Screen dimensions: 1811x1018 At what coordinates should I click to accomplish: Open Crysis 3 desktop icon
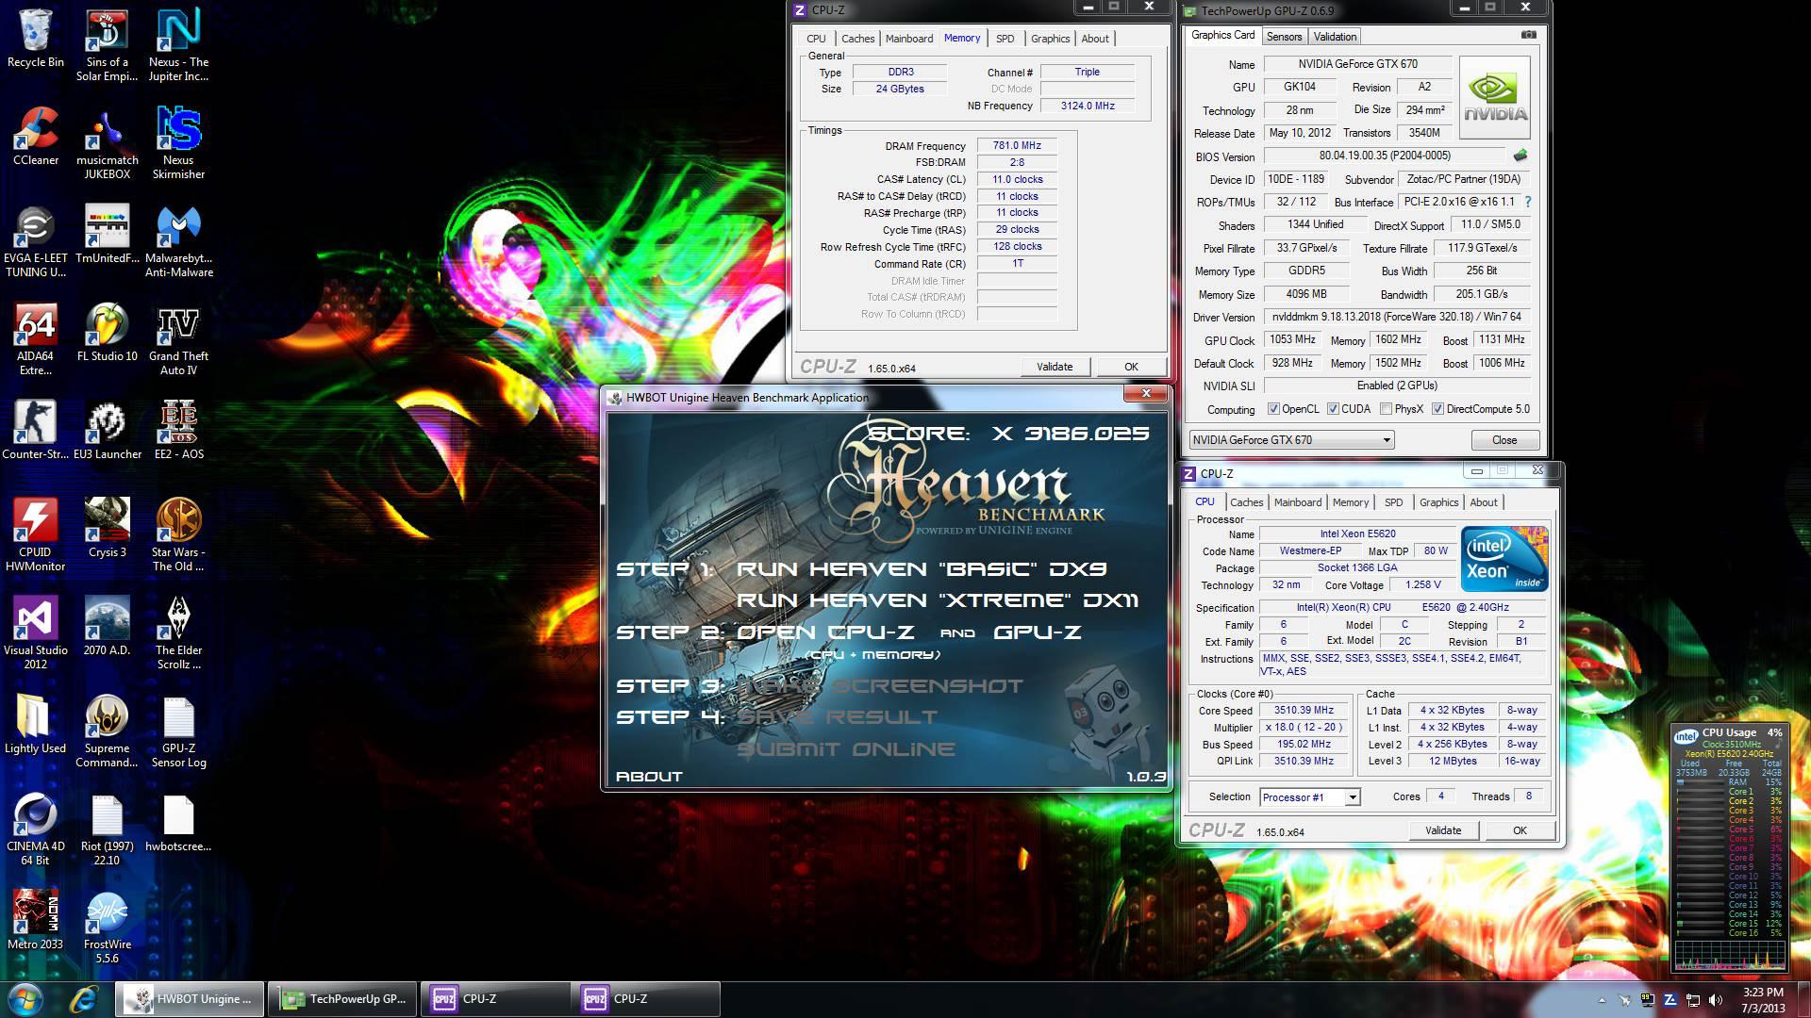(x=107, y=529)
